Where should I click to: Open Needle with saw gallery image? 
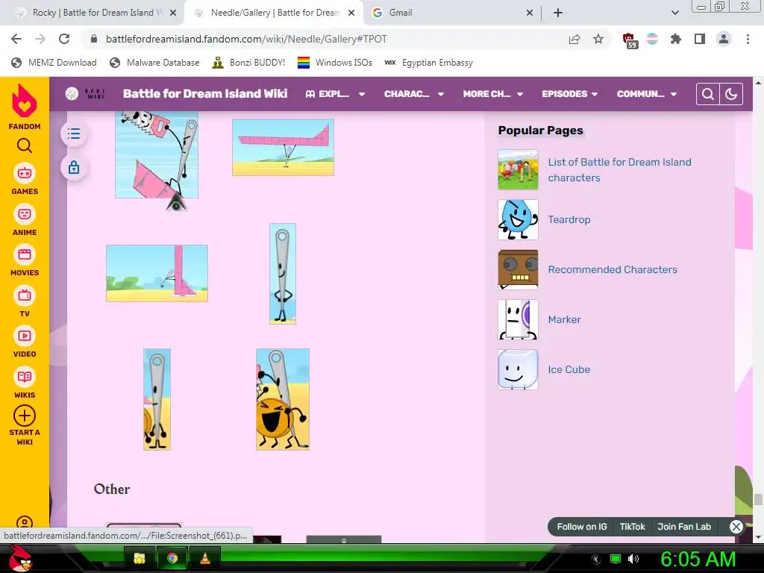[x=157, y=155]
